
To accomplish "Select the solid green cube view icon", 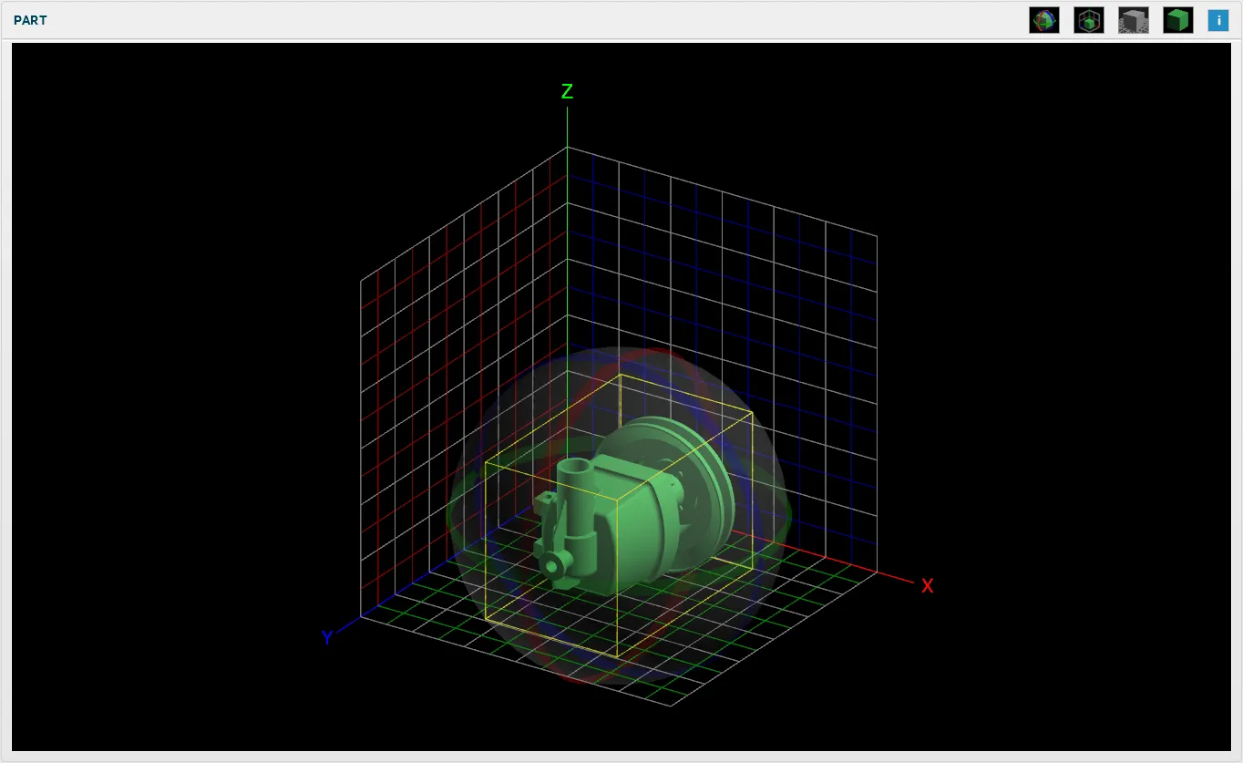I will pos(1178,20).
